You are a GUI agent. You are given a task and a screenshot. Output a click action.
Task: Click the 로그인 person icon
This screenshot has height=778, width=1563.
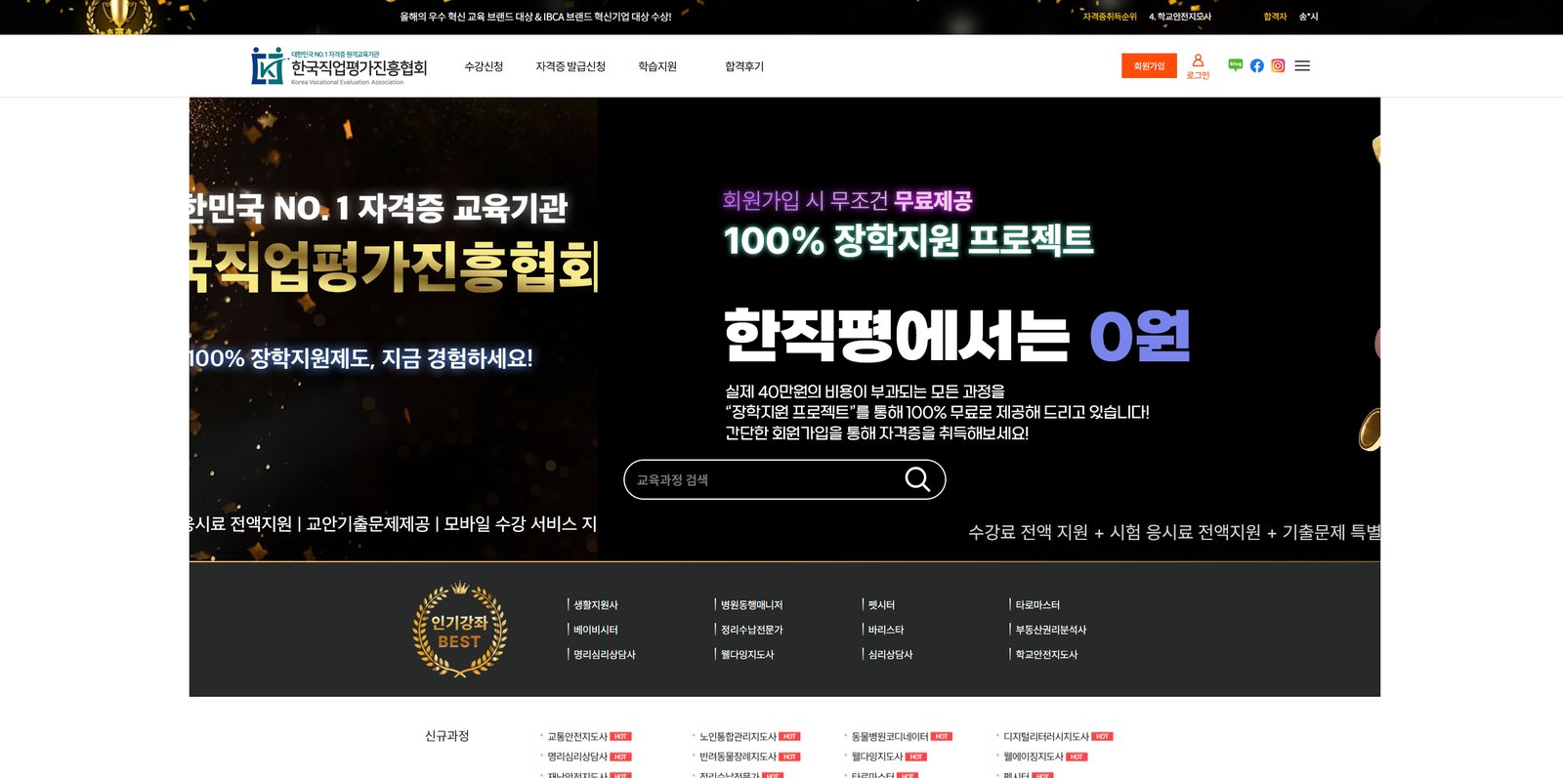[1198, 61]
